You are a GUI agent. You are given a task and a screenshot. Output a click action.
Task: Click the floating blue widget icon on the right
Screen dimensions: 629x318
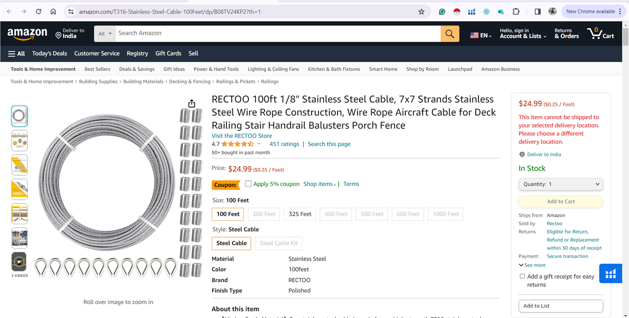[x=610, y=274]
